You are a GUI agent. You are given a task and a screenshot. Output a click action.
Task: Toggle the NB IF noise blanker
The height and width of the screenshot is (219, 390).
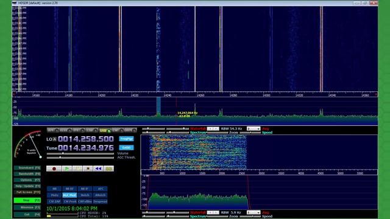85,189
